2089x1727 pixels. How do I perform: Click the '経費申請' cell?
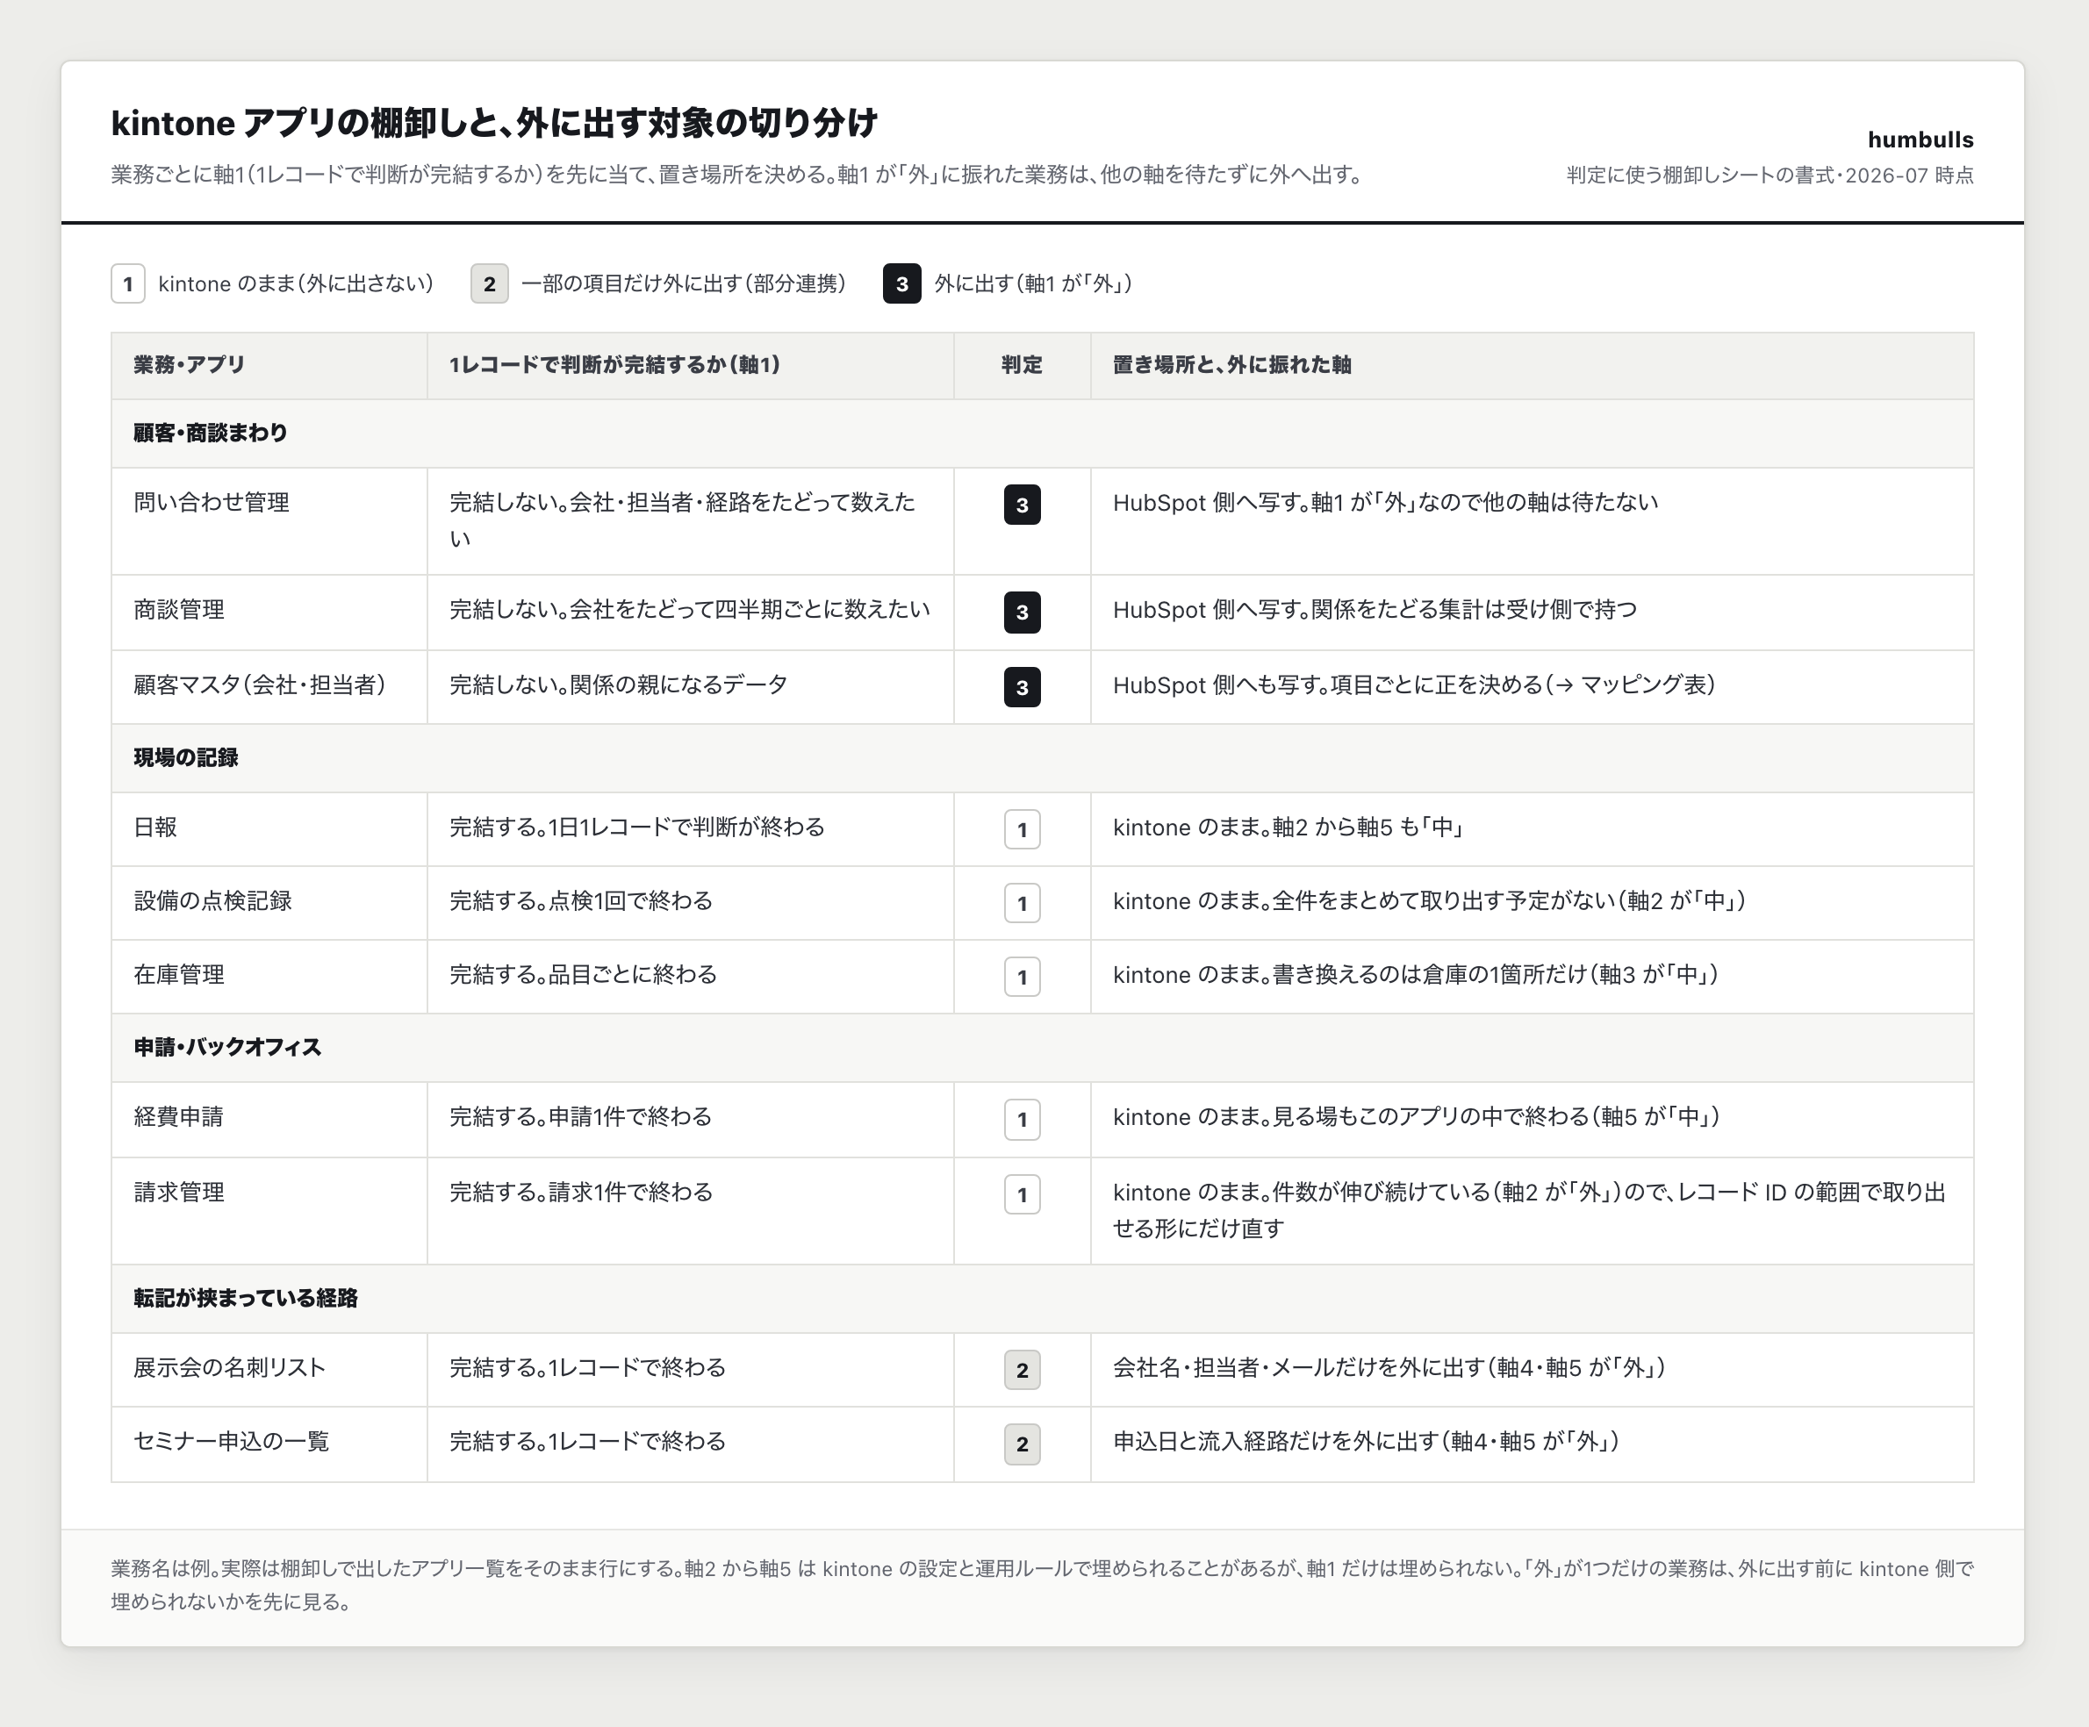[x=269, y=1118]
